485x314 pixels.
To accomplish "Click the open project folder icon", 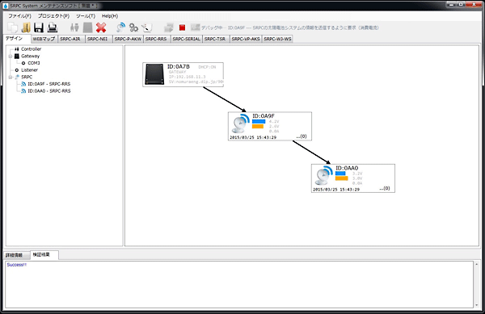I will pyautogui.click(x=26, y=27).
